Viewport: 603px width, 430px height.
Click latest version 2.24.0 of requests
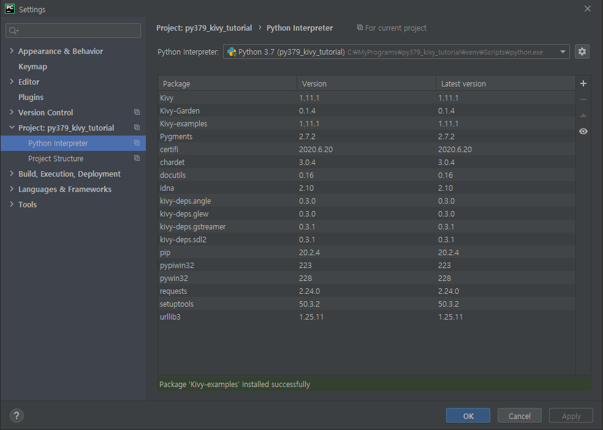(x=449, y=291)
